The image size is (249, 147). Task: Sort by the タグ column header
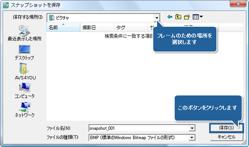[131, 27]
